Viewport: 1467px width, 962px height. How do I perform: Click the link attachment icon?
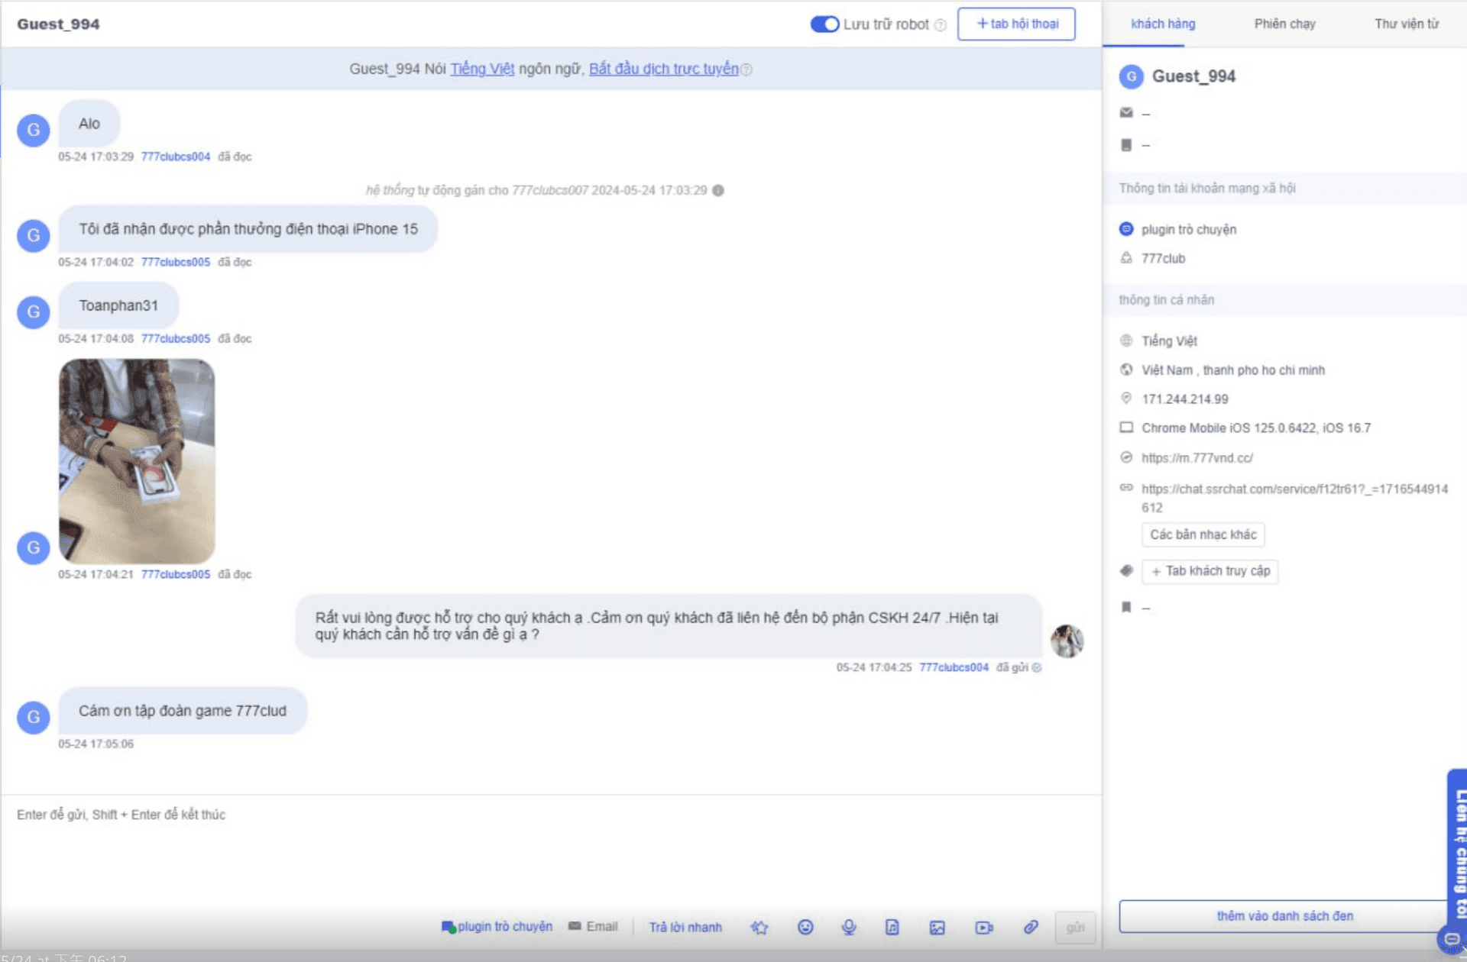tap(1031, 927)
